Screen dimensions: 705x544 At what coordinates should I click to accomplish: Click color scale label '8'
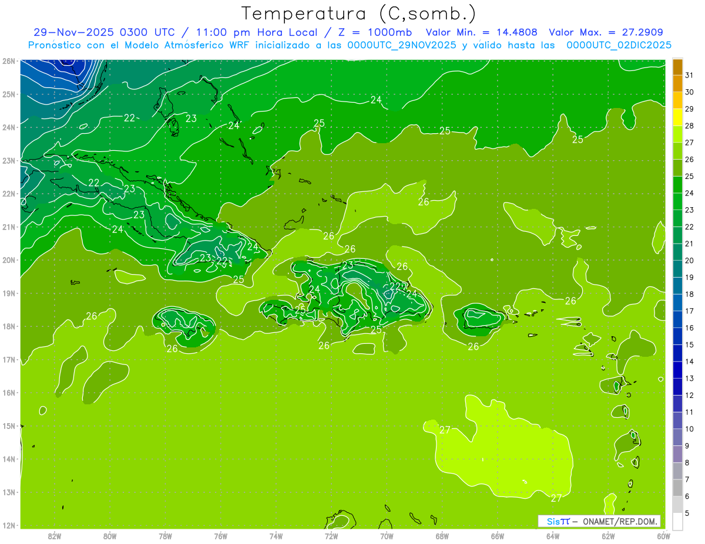coord(687,462)
